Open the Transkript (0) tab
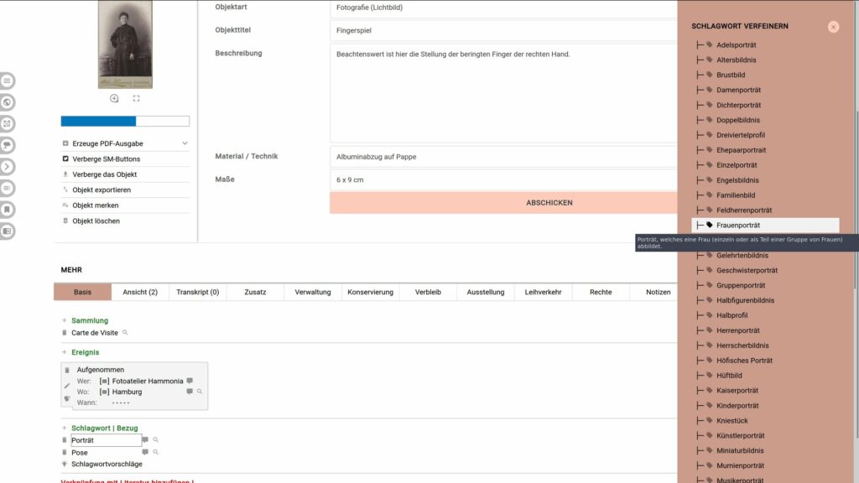Viewport: 859px width, 483px height. pos(198,292)
